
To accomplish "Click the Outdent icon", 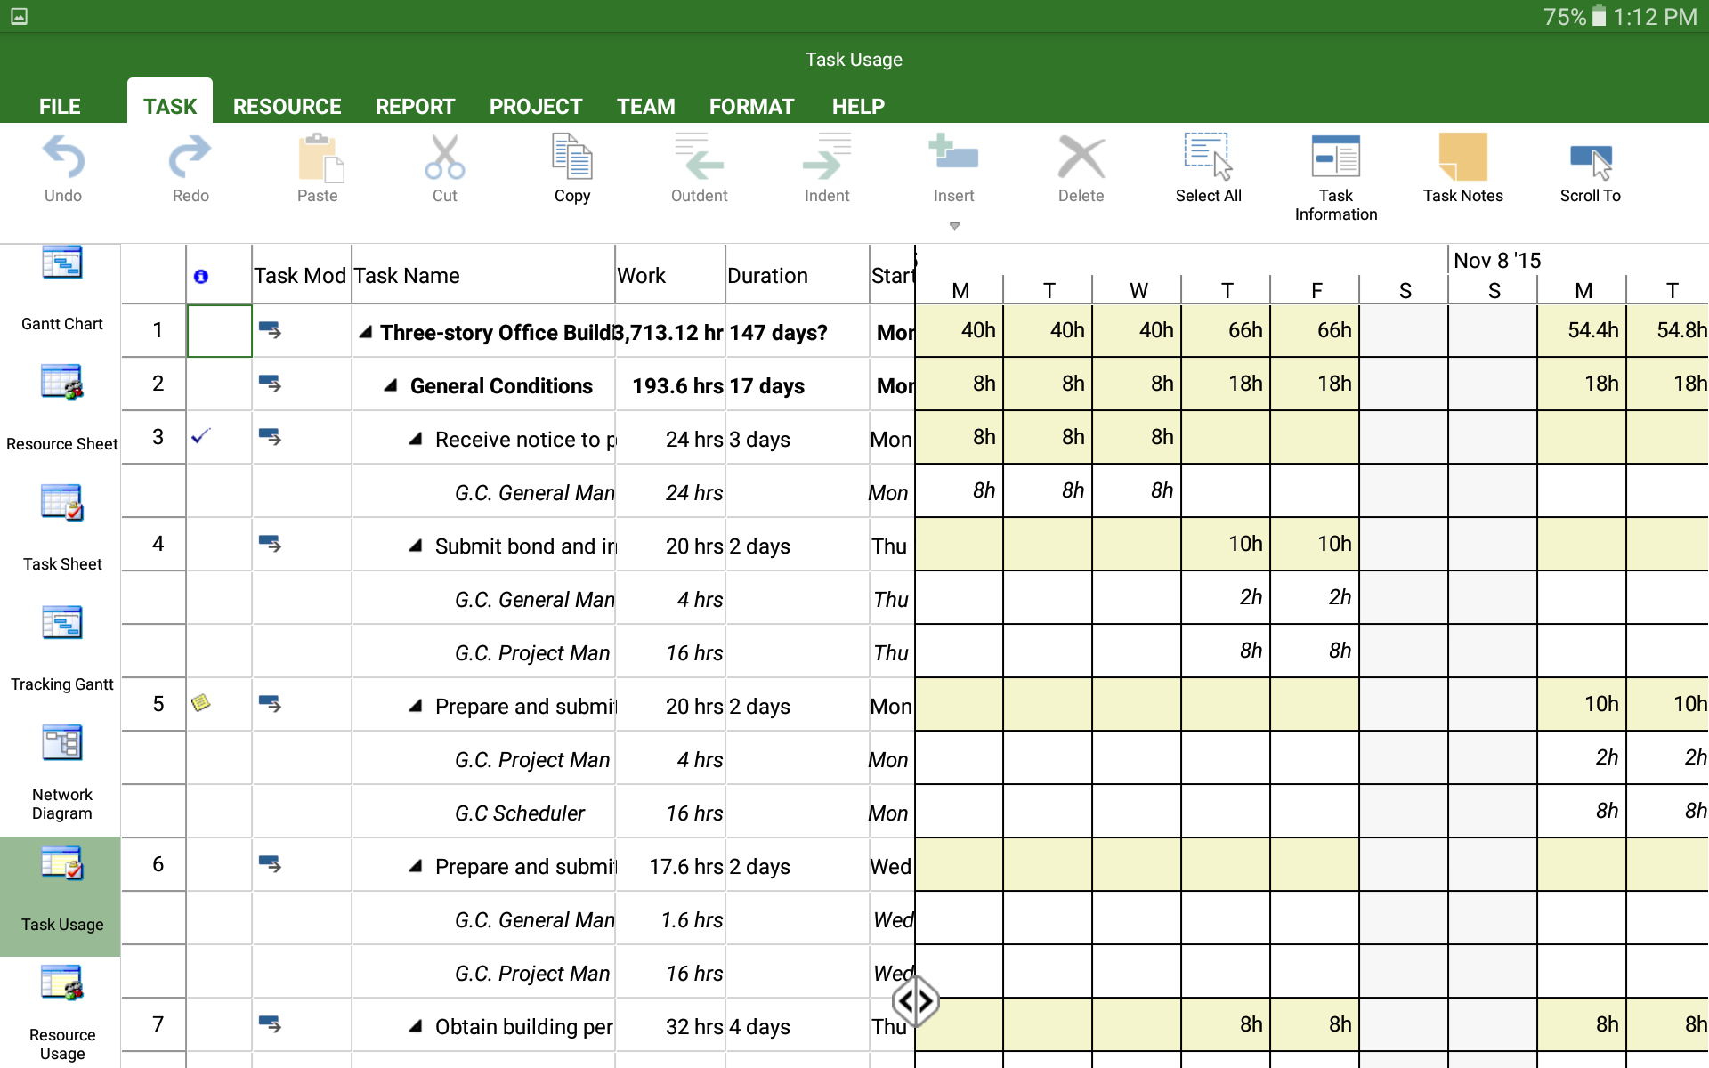I will [700, 157].
